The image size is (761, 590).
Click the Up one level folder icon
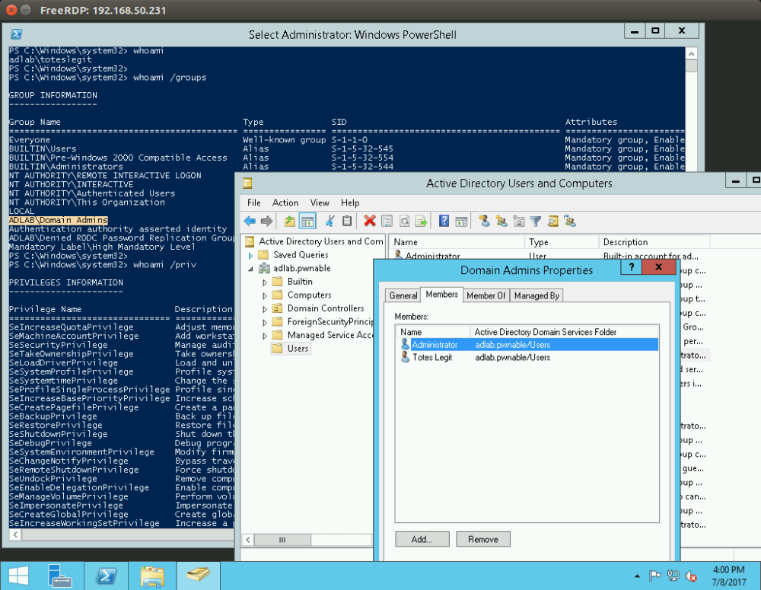(x=289, y=222)
